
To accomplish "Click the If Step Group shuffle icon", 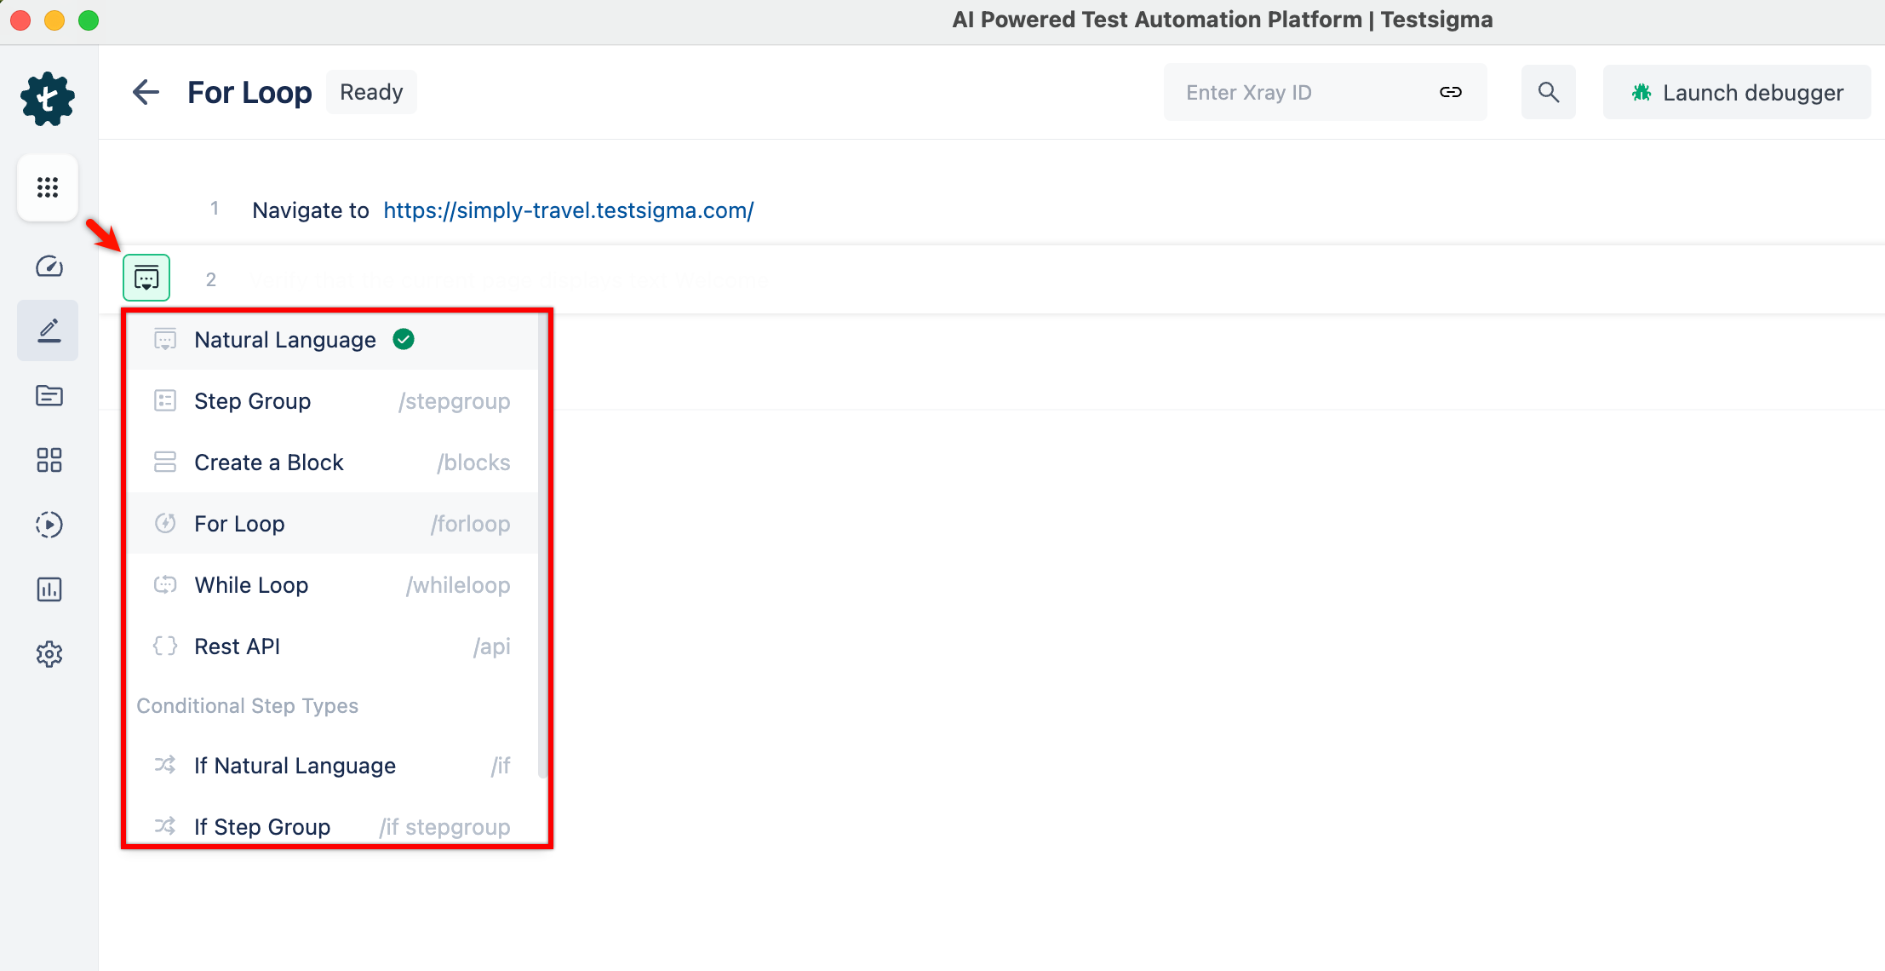I will click(165, 827).
